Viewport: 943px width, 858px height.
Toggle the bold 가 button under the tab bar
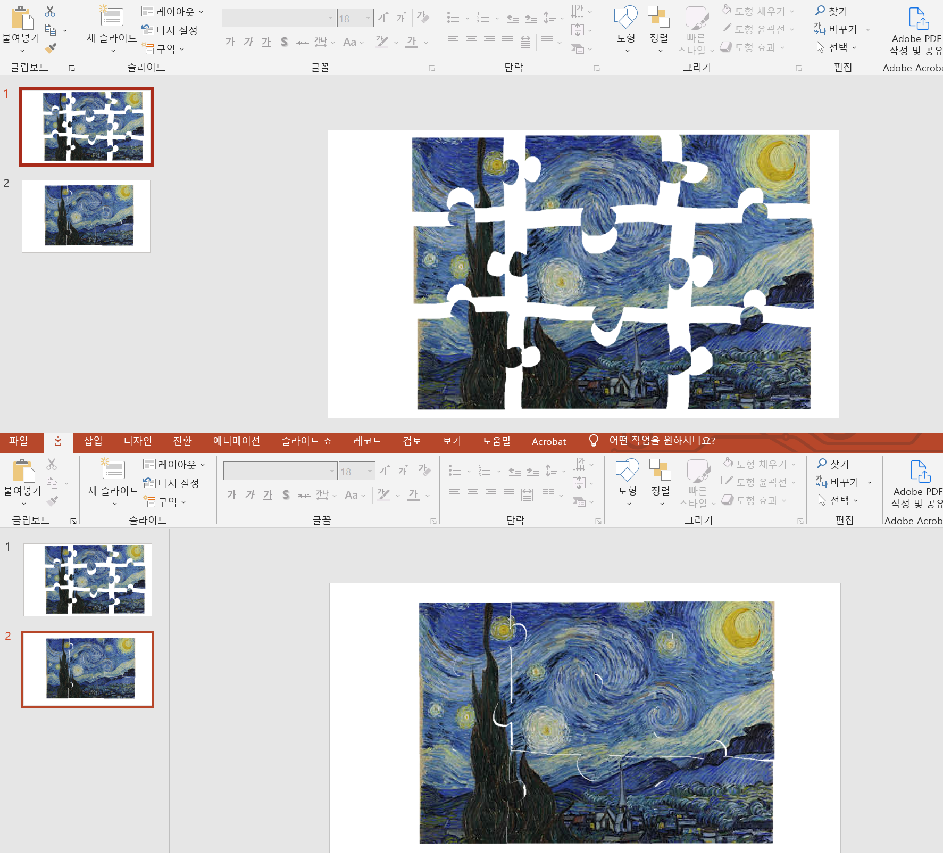coord(231,494)
